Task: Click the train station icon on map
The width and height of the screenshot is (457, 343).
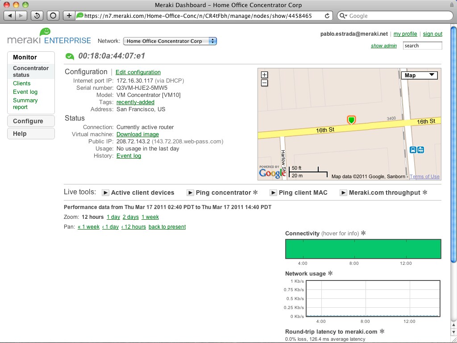Action: [x=420, y=150]
